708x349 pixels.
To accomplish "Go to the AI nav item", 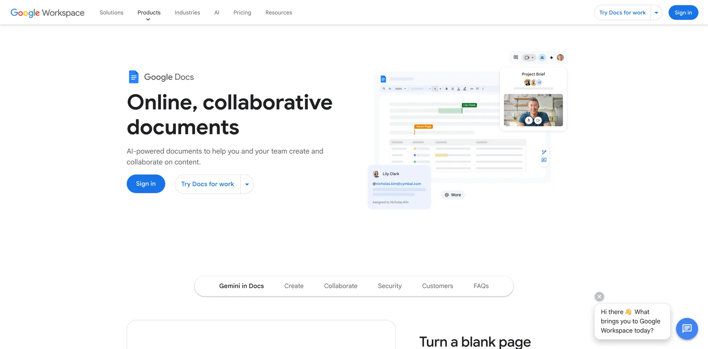I will 217,13.
